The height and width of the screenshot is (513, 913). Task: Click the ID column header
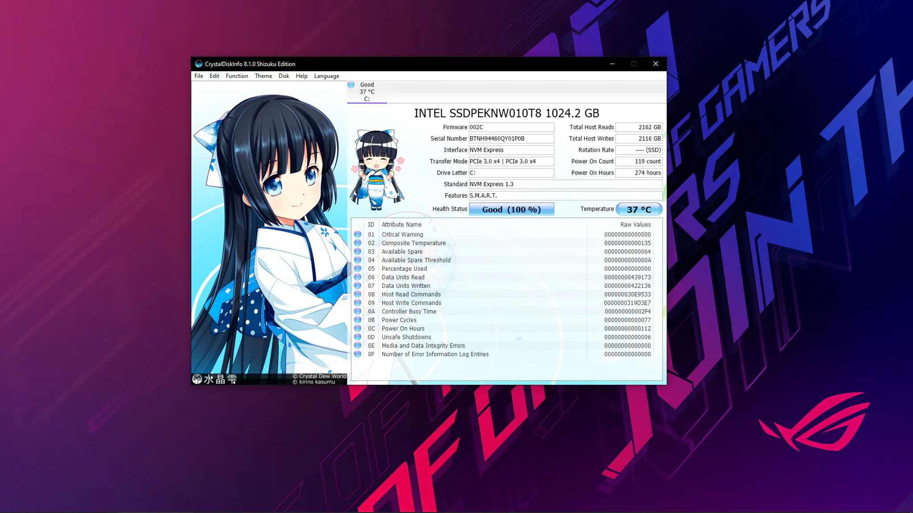371,224
